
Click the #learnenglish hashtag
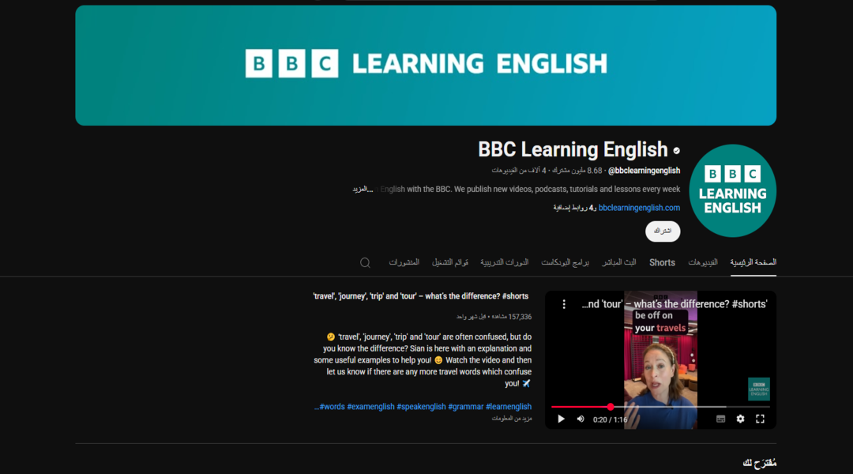click(x=509, y=407)
